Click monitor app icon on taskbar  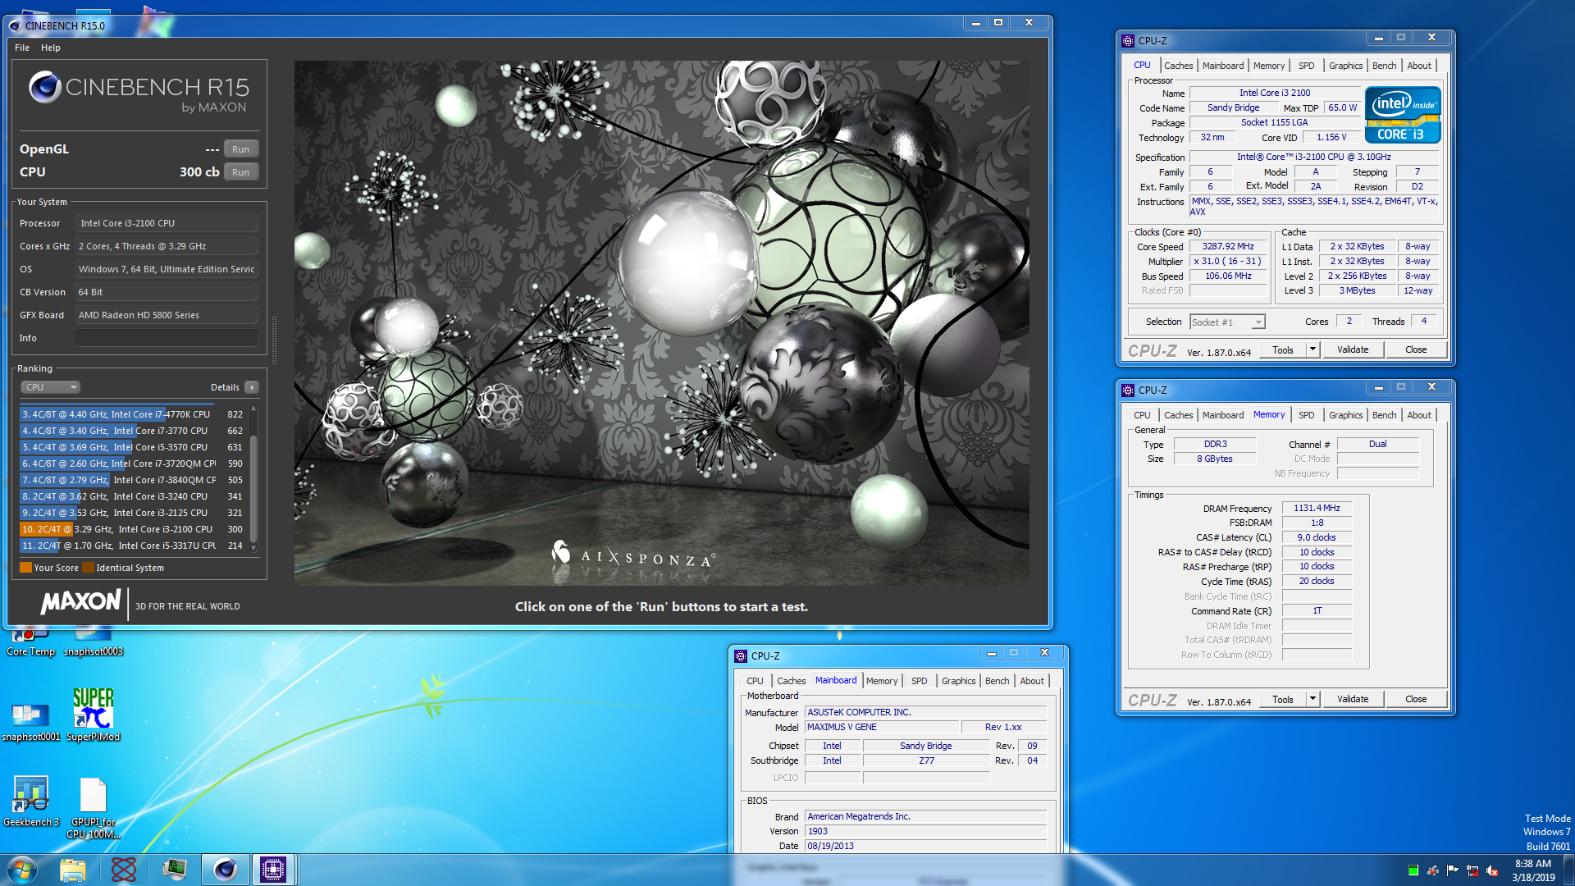coord(175,870)
